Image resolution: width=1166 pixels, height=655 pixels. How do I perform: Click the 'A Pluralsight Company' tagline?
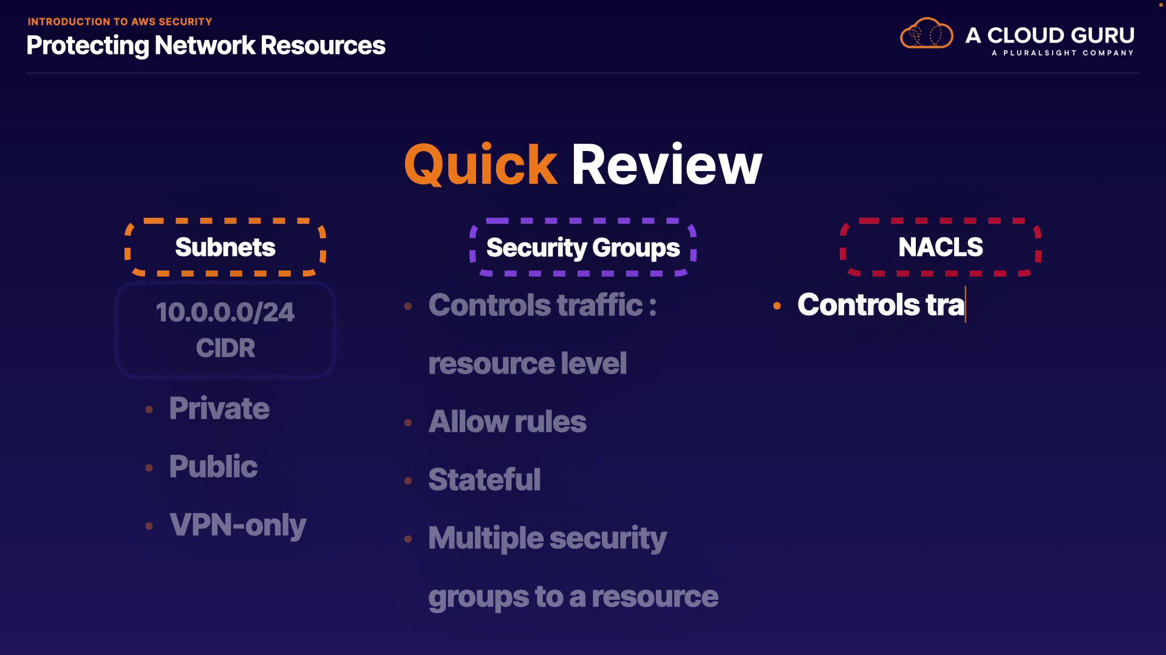point(1062,53)
